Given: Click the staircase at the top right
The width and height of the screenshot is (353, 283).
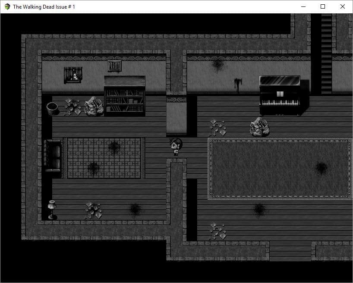Looking at the screenshot, I should [x=326, y=53].
